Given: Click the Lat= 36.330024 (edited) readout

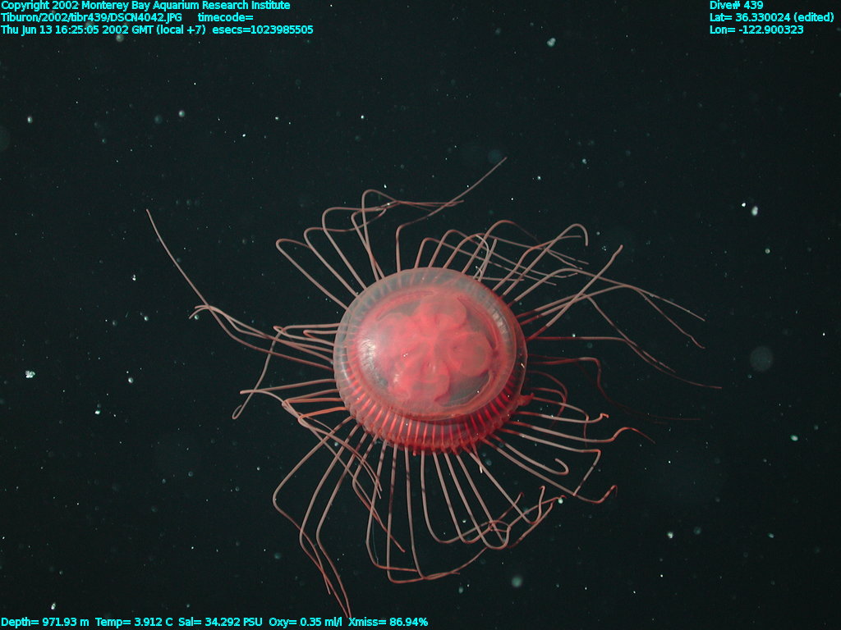Looking at the screenshot, I should tap(771, 17).
